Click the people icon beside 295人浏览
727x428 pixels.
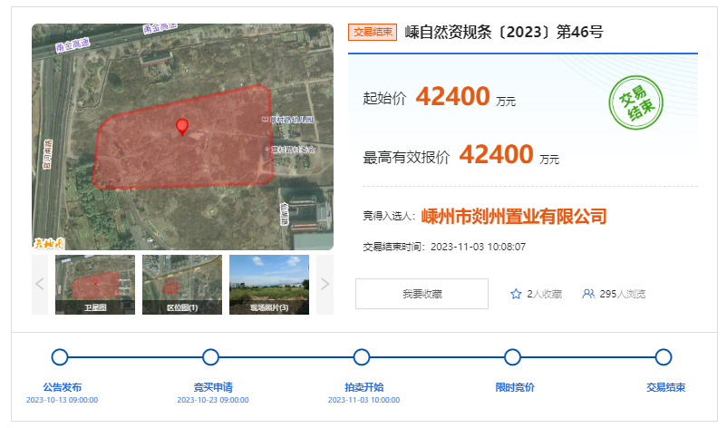tap(588, 294)
